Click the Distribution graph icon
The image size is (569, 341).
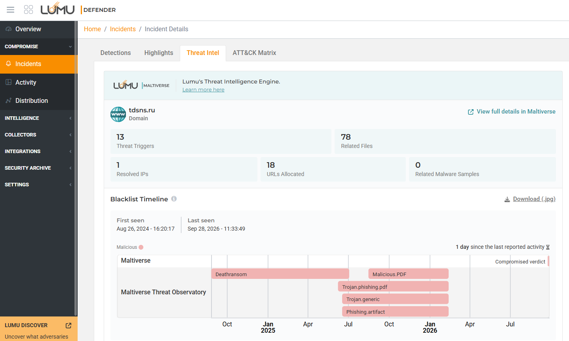[x=8, y=100]
